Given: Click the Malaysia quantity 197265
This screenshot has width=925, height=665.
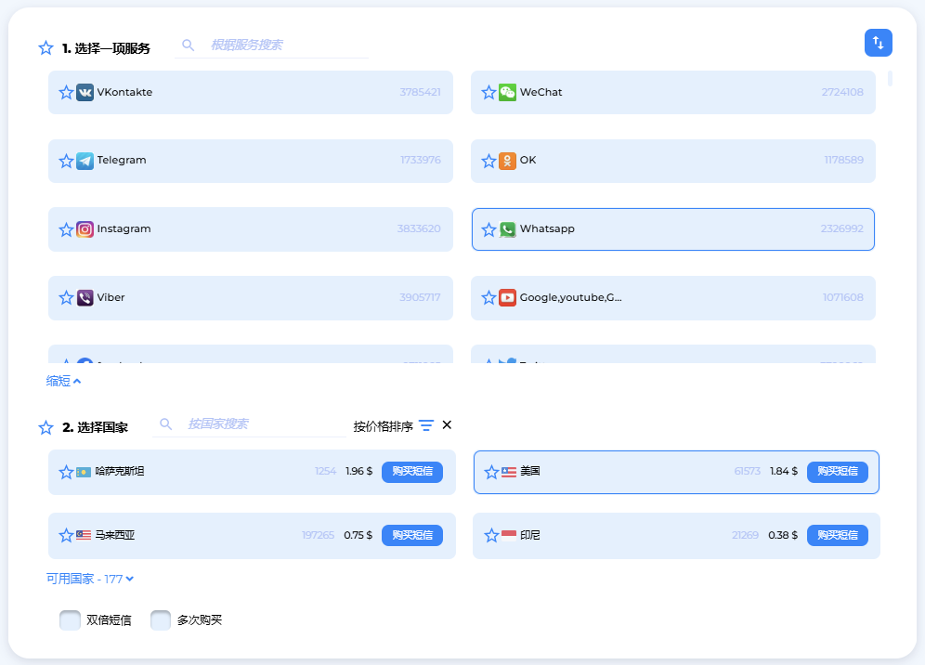Looking at the screenshot, I should coord(318,535).
